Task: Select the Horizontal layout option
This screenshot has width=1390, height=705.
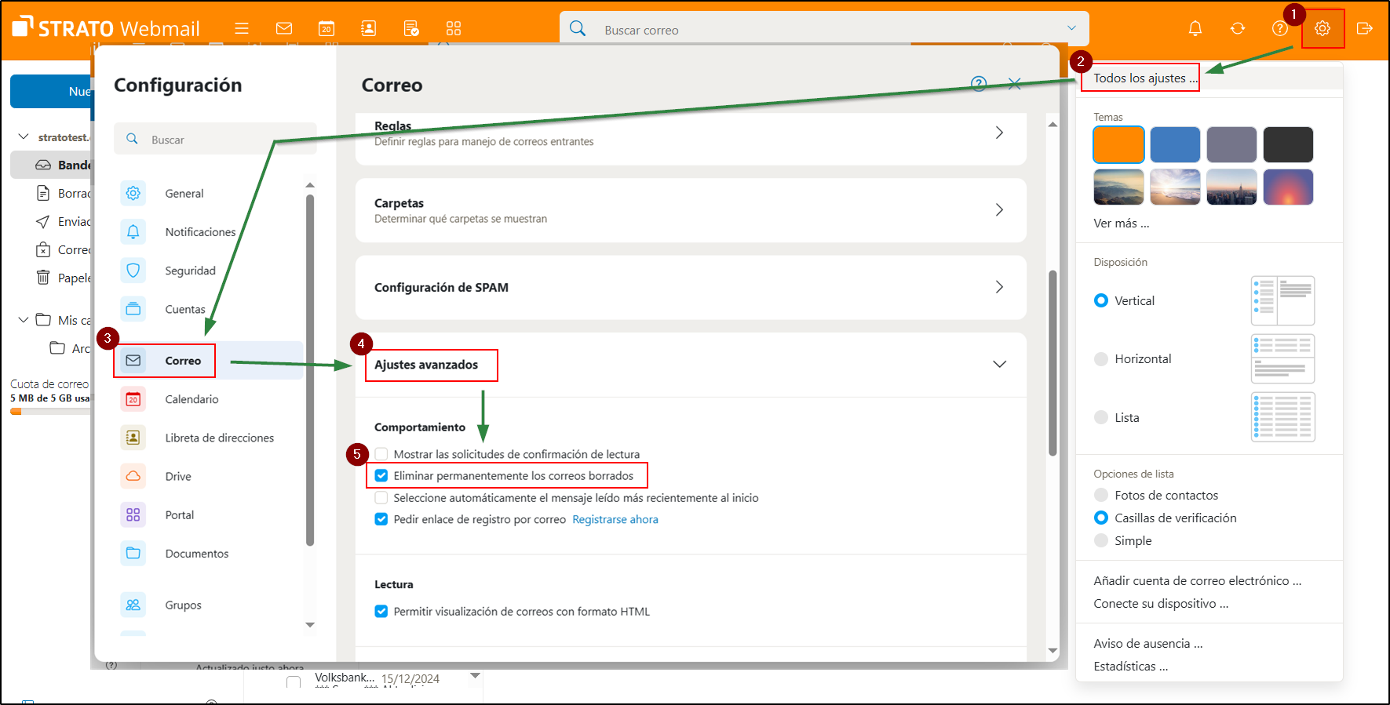Action: coord(1101,359)
